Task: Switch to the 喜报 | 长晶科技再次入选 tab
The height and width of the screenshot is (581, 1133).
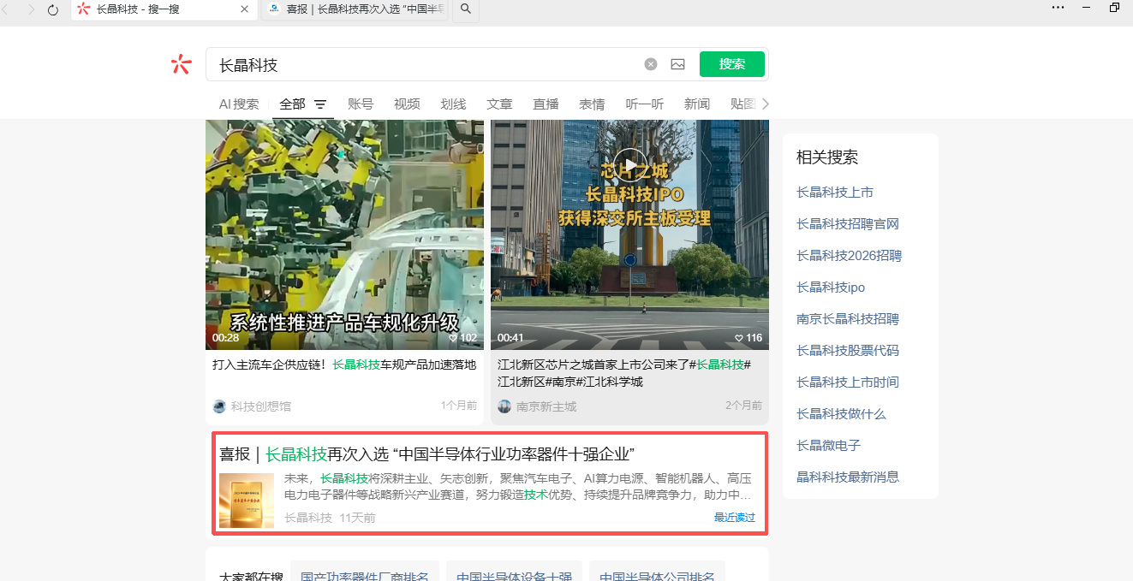Action: pos(354,9)
